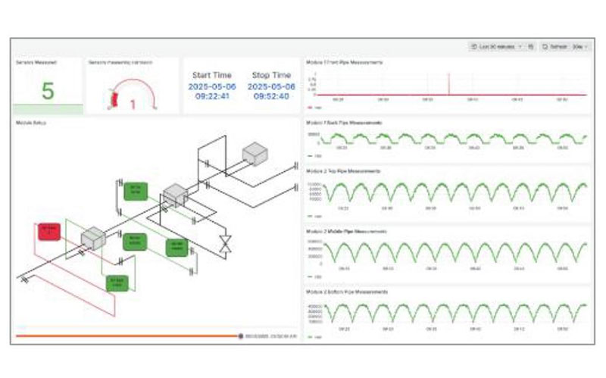Toggle legend series in Module 2 Bottom Pipe chart
The image size is (606, 378).
click(313, 334)
